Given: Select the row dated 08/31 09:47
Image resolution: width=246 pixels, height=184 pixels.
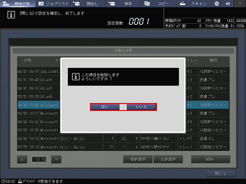Looking at the screenshot, I should tap(123, 72).
